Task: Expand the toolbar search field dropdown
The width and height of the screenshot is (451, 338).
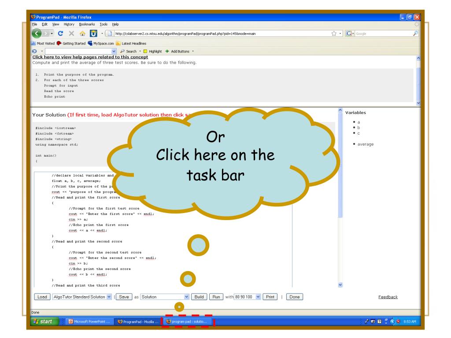Action: coord(114,51)
